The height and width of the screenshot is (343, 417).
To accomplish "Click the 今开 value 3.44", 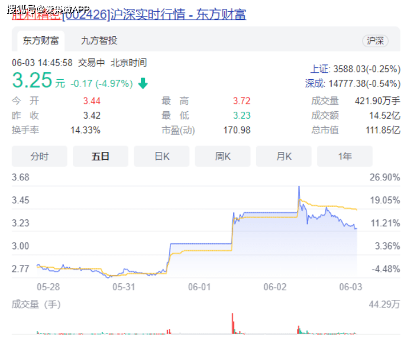I will pos(92,101).
